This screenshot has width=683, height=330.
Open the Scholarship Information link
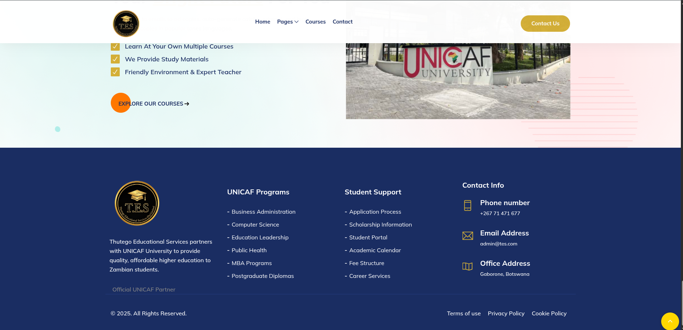pyautogui.click(x=380, y=225)
